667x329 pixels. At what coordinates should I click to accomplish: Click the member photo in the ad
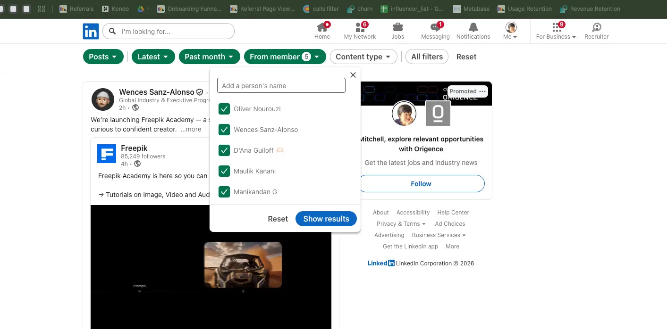404,114
